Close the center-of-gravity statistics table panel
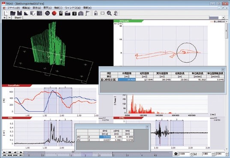The height and width of the screenshot is (158, 230). (223, 70)
